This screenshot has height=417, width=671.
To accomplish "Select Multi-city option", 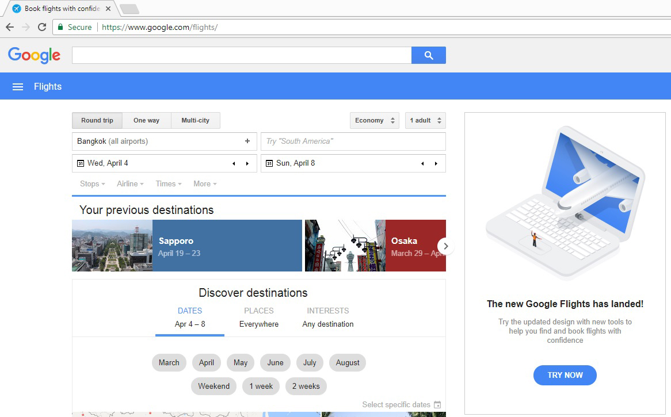I will point(196,121).
